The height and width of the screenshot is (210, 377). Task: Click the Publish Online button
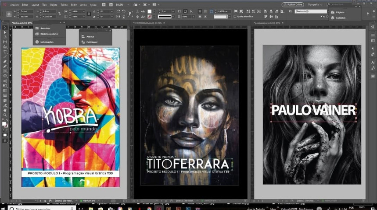[x=293, y=4]
